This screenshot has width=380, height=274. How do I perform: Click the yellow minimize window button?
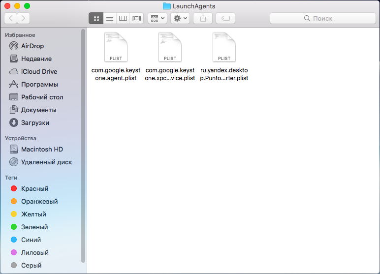pos(17,6)
